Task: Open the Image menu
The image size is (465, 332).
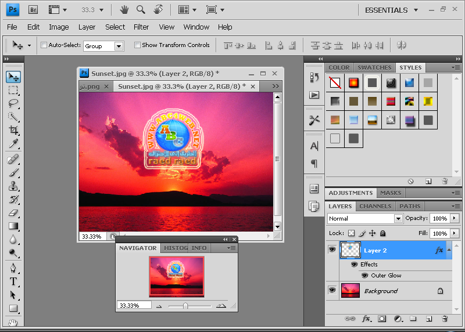Action: point(59,27)
